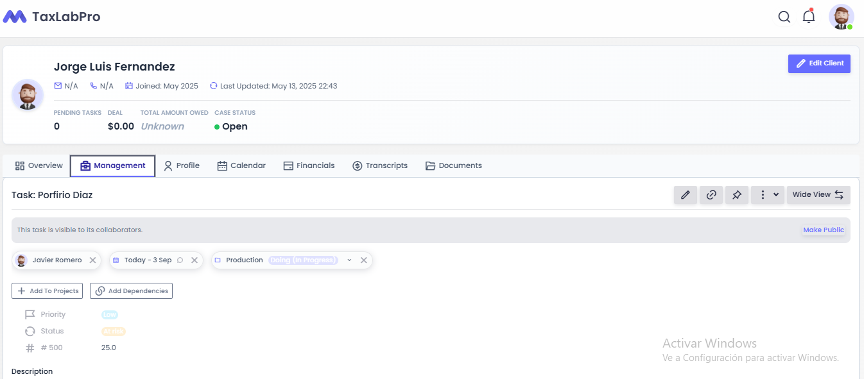864x379 pixels.
Task: Clear the Today - 3 Sep date chip
Action: tap(194, 260)
